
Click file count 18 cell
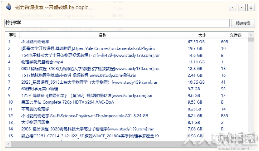coord(223,69)
